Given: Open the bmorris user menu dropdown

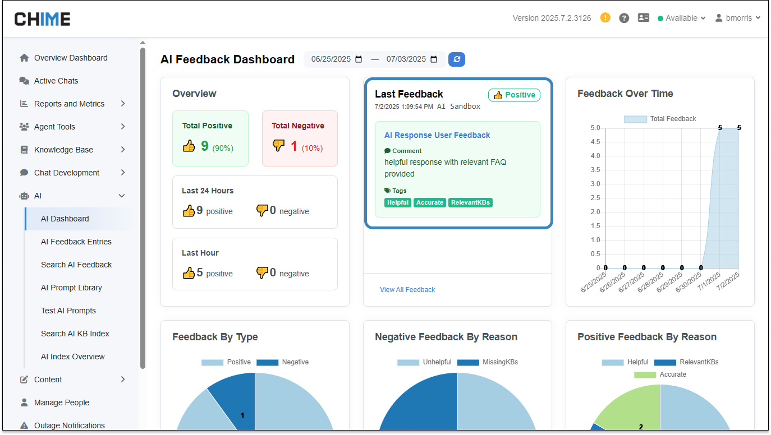Looking at the screenshot, I should pyautogui.click(x=738, y=18).
